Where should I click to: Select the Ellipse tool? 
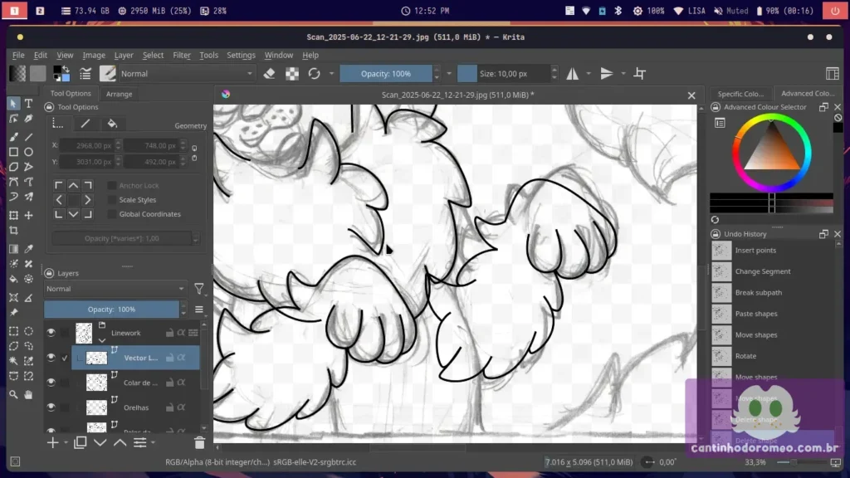tap(29, 153)
